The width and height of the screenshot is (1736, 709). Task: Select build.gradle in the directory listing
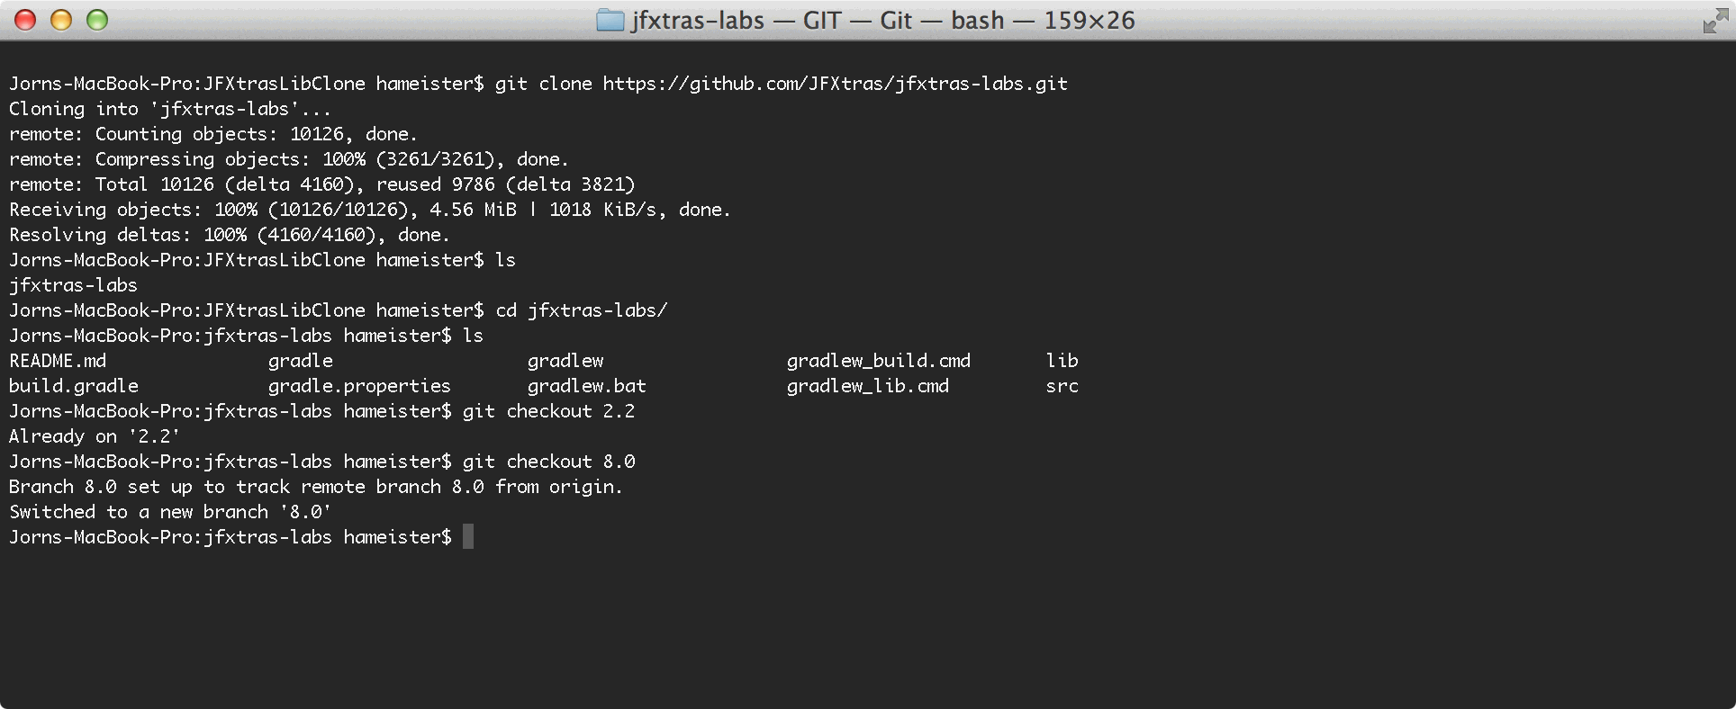(x=74, y=386)
